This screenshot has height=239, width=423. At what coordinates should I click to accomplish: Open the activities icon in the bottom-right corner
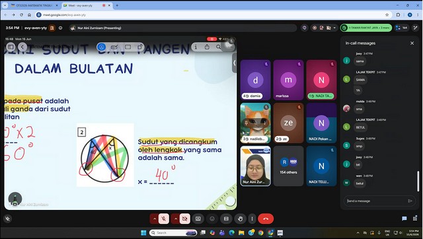click(415, 219)
